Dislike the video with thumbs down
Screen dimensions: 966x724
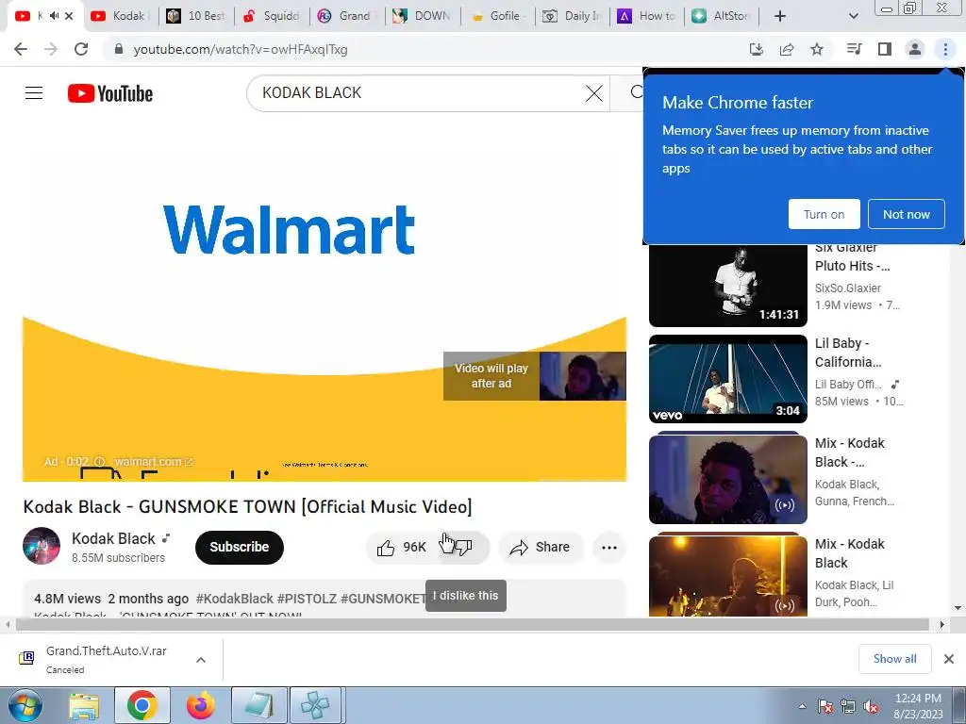click(463, 547)
